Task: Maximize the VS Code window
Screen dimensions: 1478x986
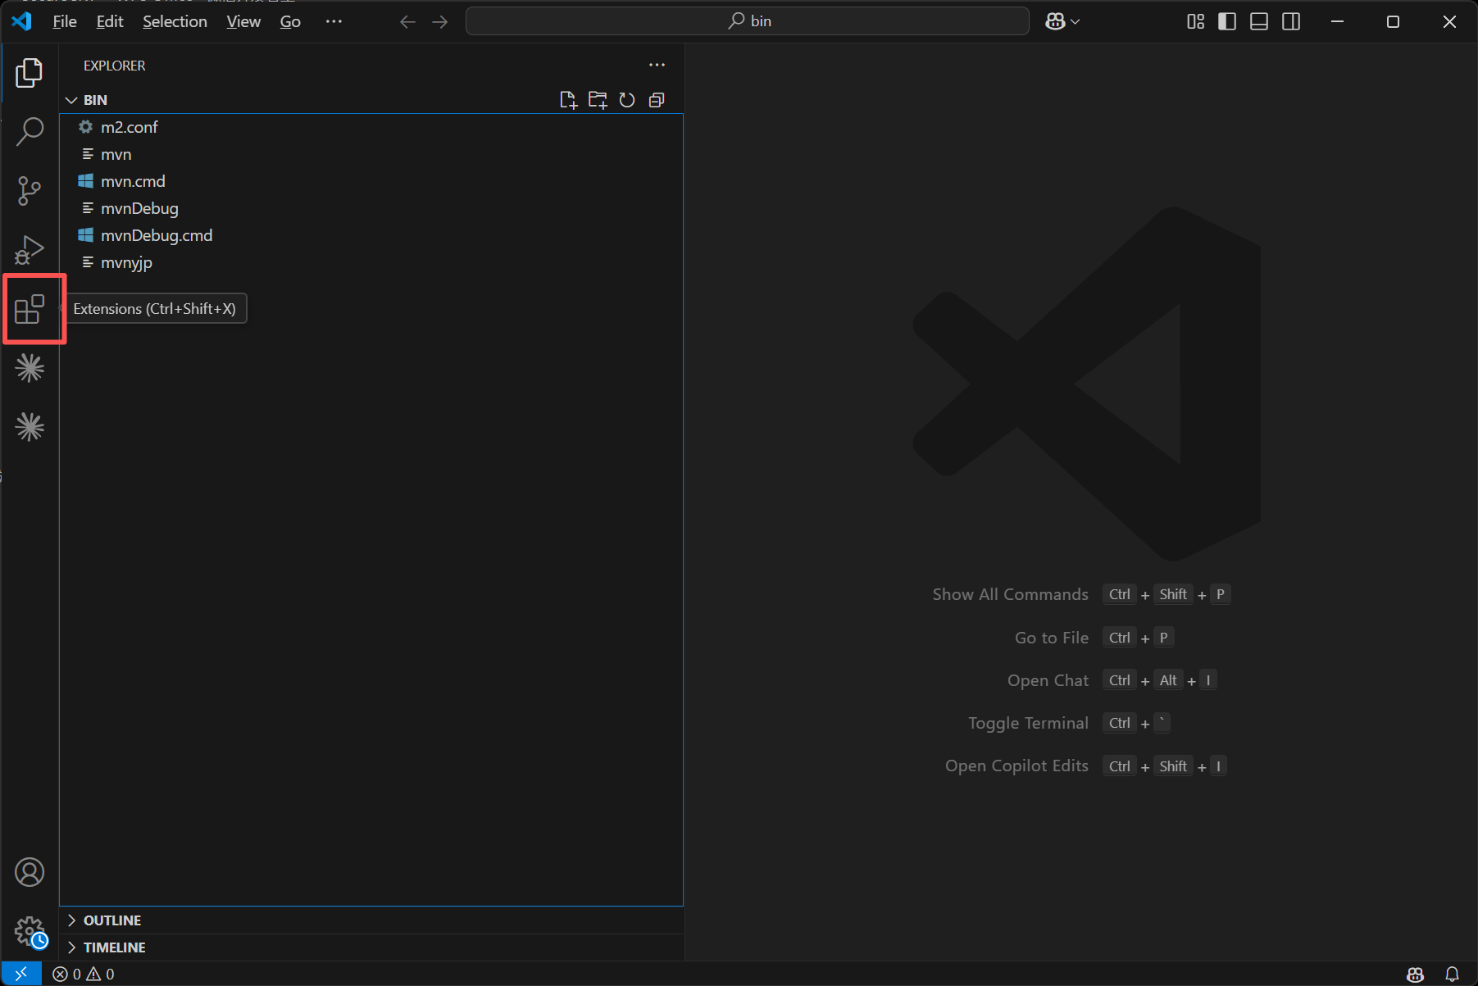Action: point(1393,22)
